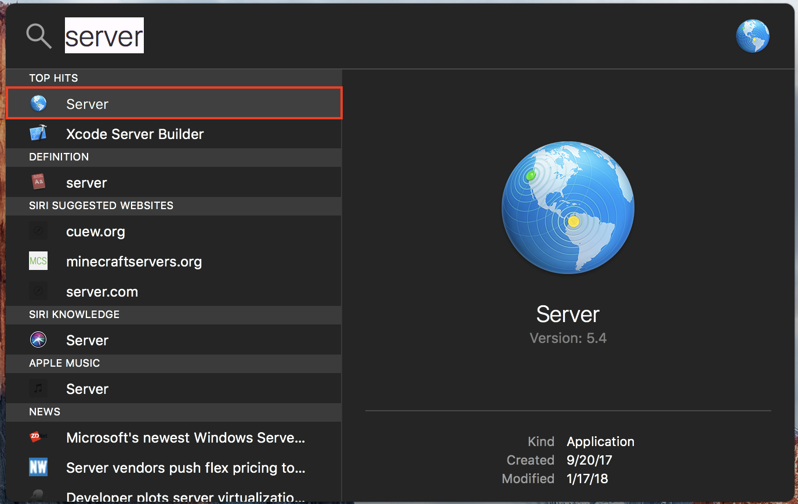Click the large Server app preview icon

568,207
